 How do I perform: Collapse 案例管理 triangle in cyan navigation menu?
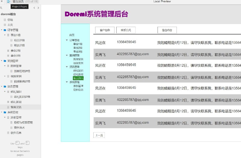(x=67, y=55)
